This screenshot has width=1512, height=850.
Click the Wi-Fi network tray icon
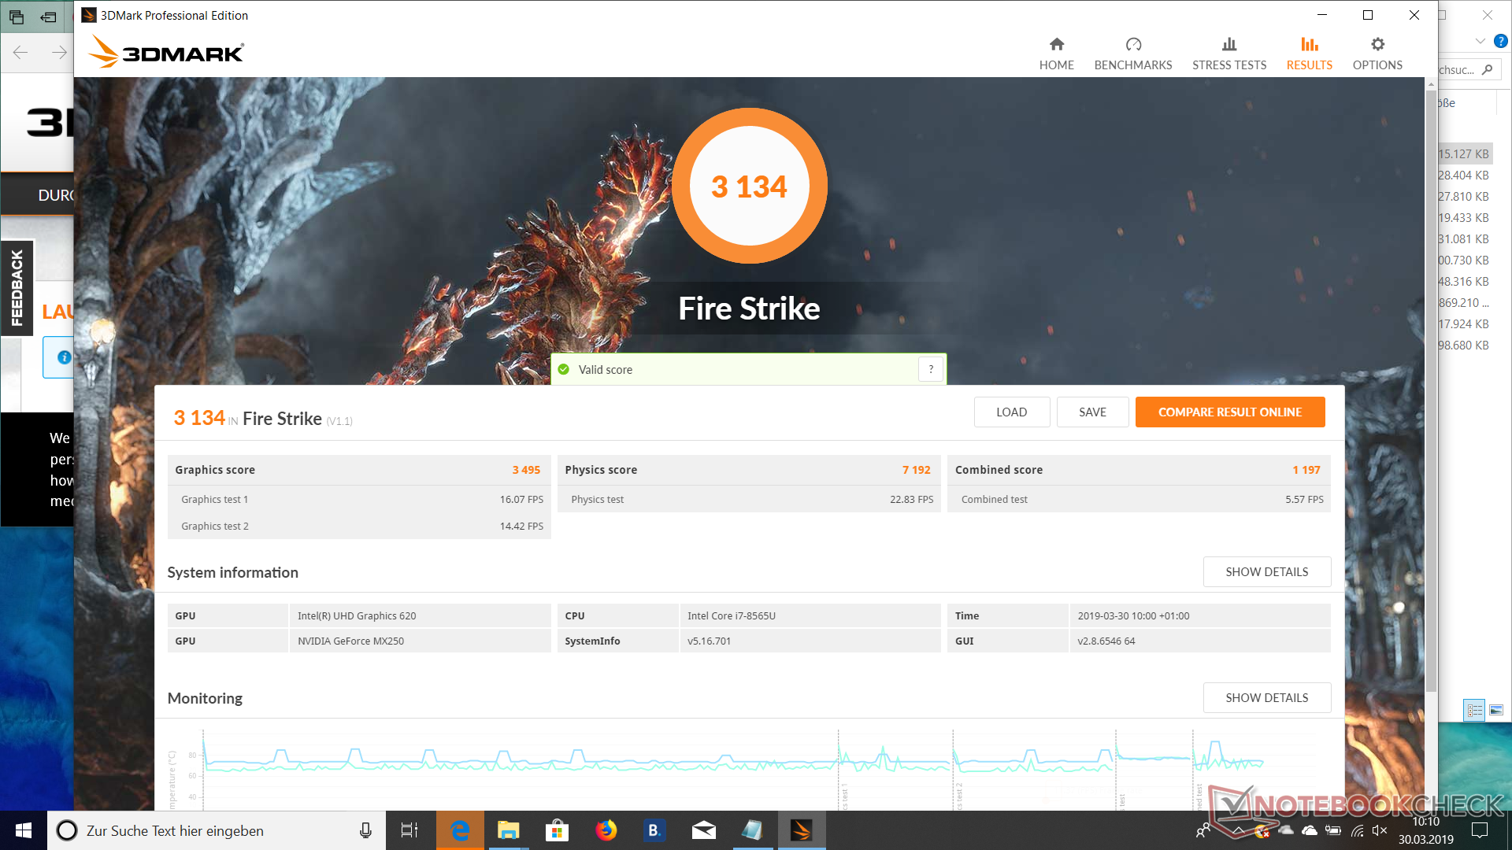[x=1357, y=830]
